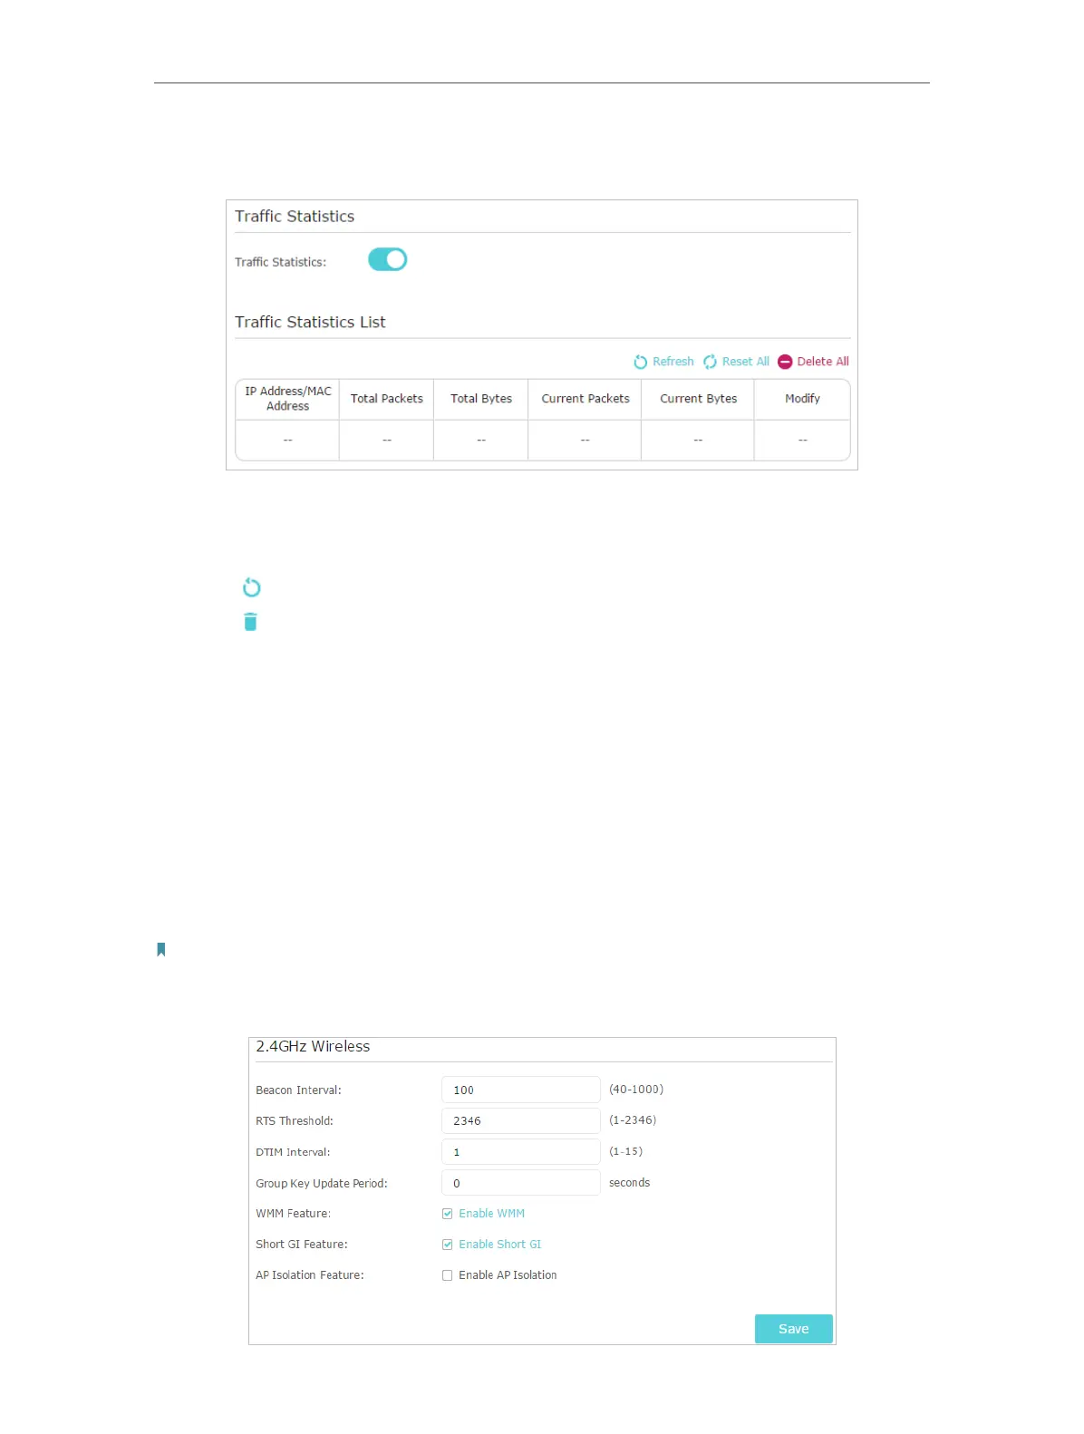Click the Modify column header

(802, 399)
